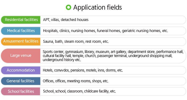Click the School, classroom, childcare facility text
The image size is (187, 100).
[x=79, y=91]
